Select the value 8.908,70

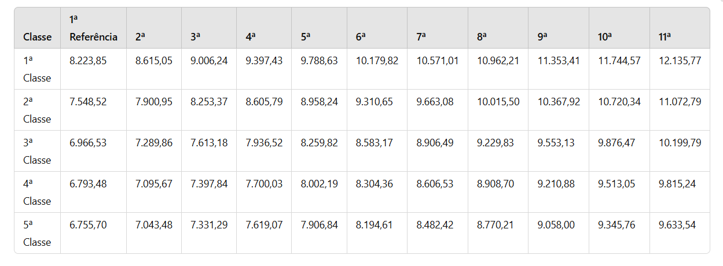point(496,184)
